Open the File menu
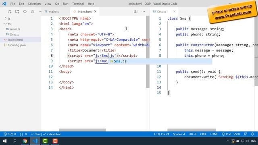The width and height of the screenshot is (258, 145). [12, 4]
